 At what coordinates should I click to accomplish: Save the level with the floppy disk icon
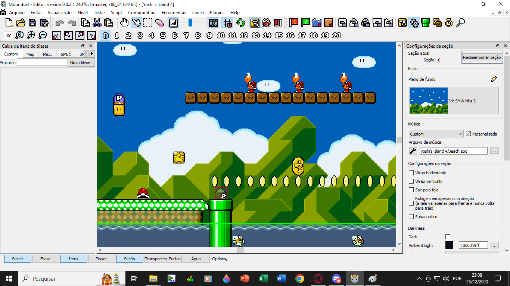click(33, 23)
